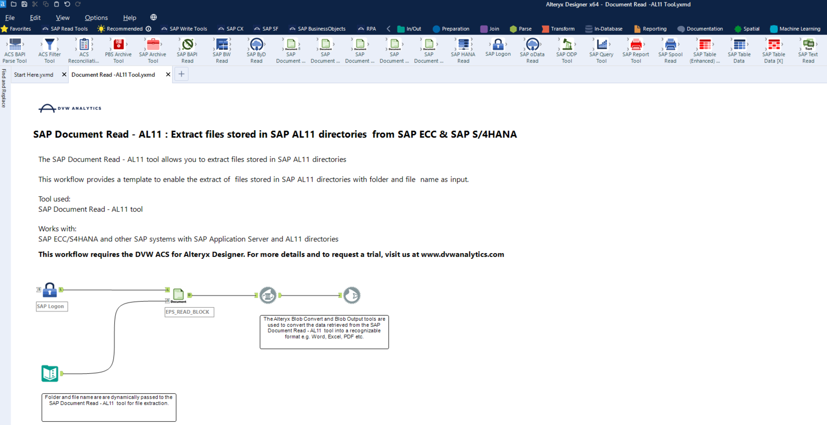
Task: Select the Blob Convert tool on the canvas
Action: coord(268,295)
